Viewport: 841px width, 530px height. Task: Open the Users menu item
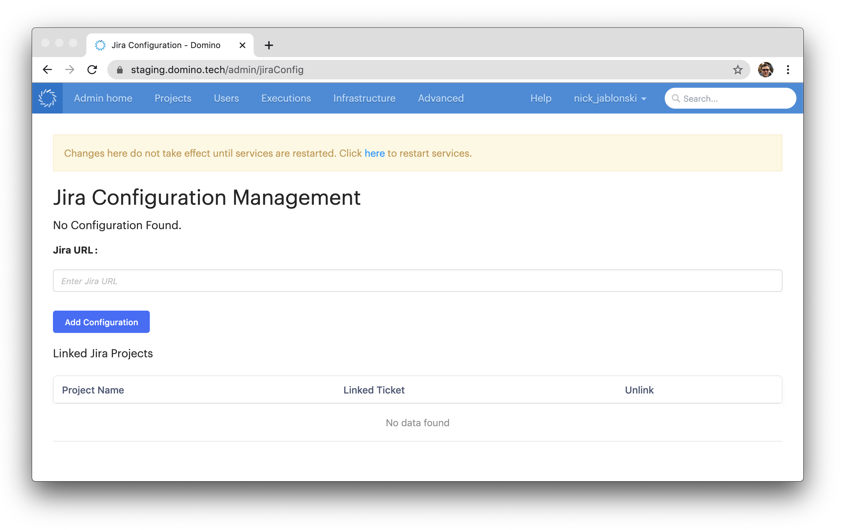[x=226, y=99]
